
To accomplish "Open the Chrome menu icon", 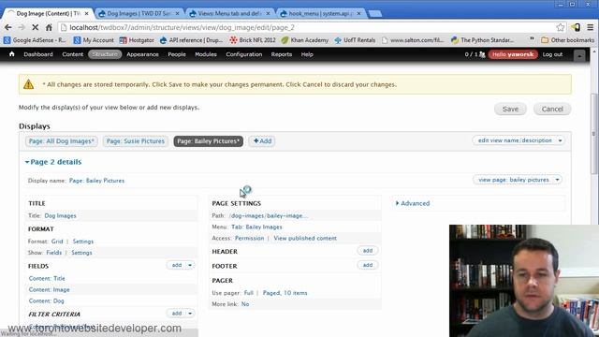I will (591, 27).
